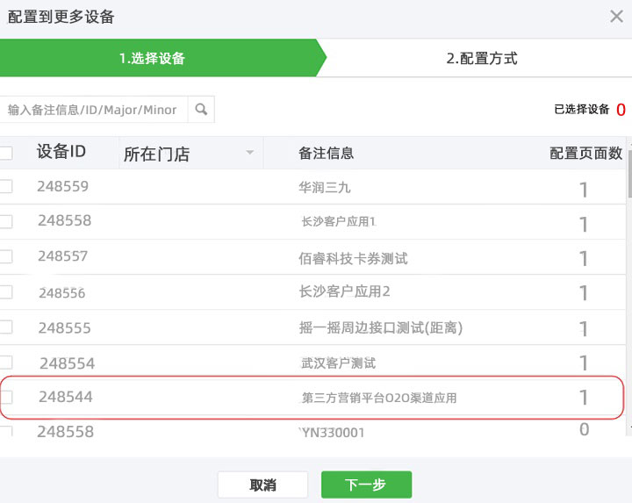Click the green 下一步 button
The height and width of the screenshot is (503, 632).
[x=366, y=485]
